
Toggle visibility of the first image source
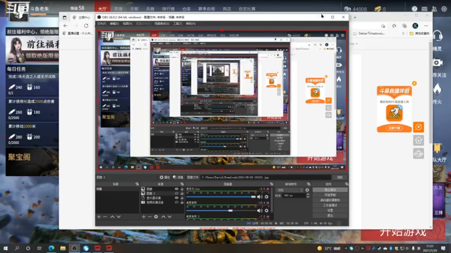pyautogui.click(x=176, y=189)
